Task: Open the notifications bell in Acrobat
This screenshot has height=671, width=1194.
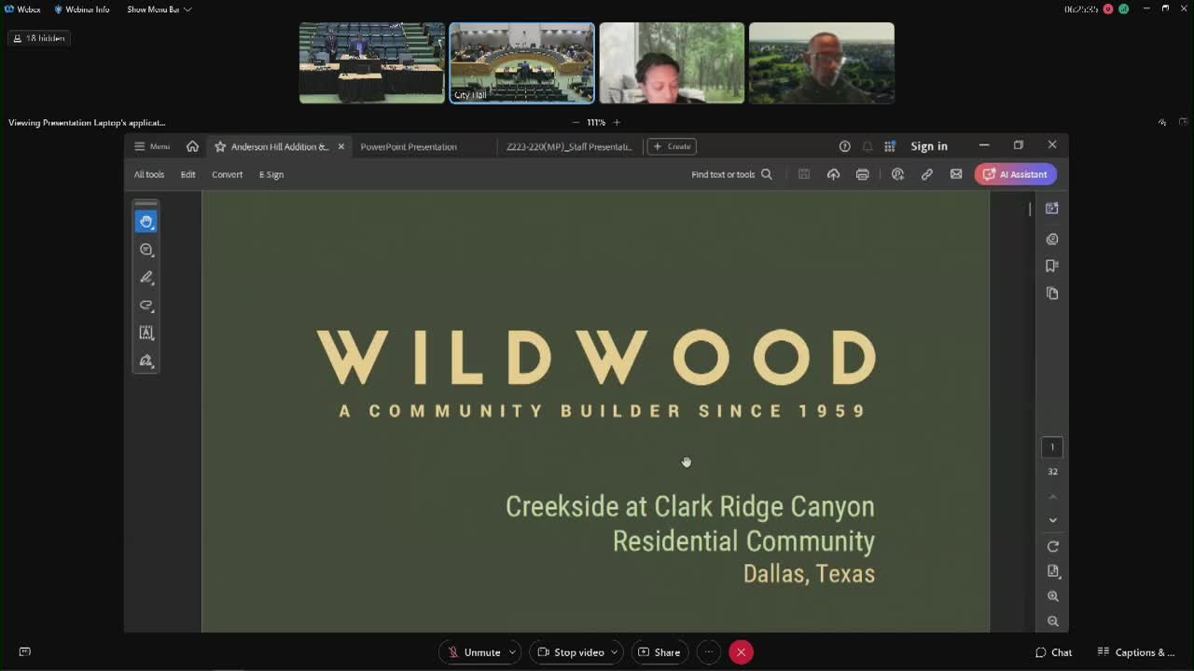Action: [868, 146]
